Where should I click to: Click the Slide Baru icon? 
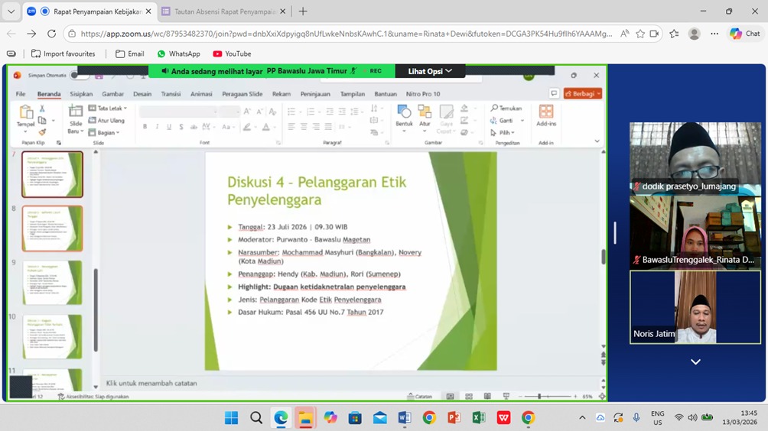pyautogui.click(x=76, y=112)
